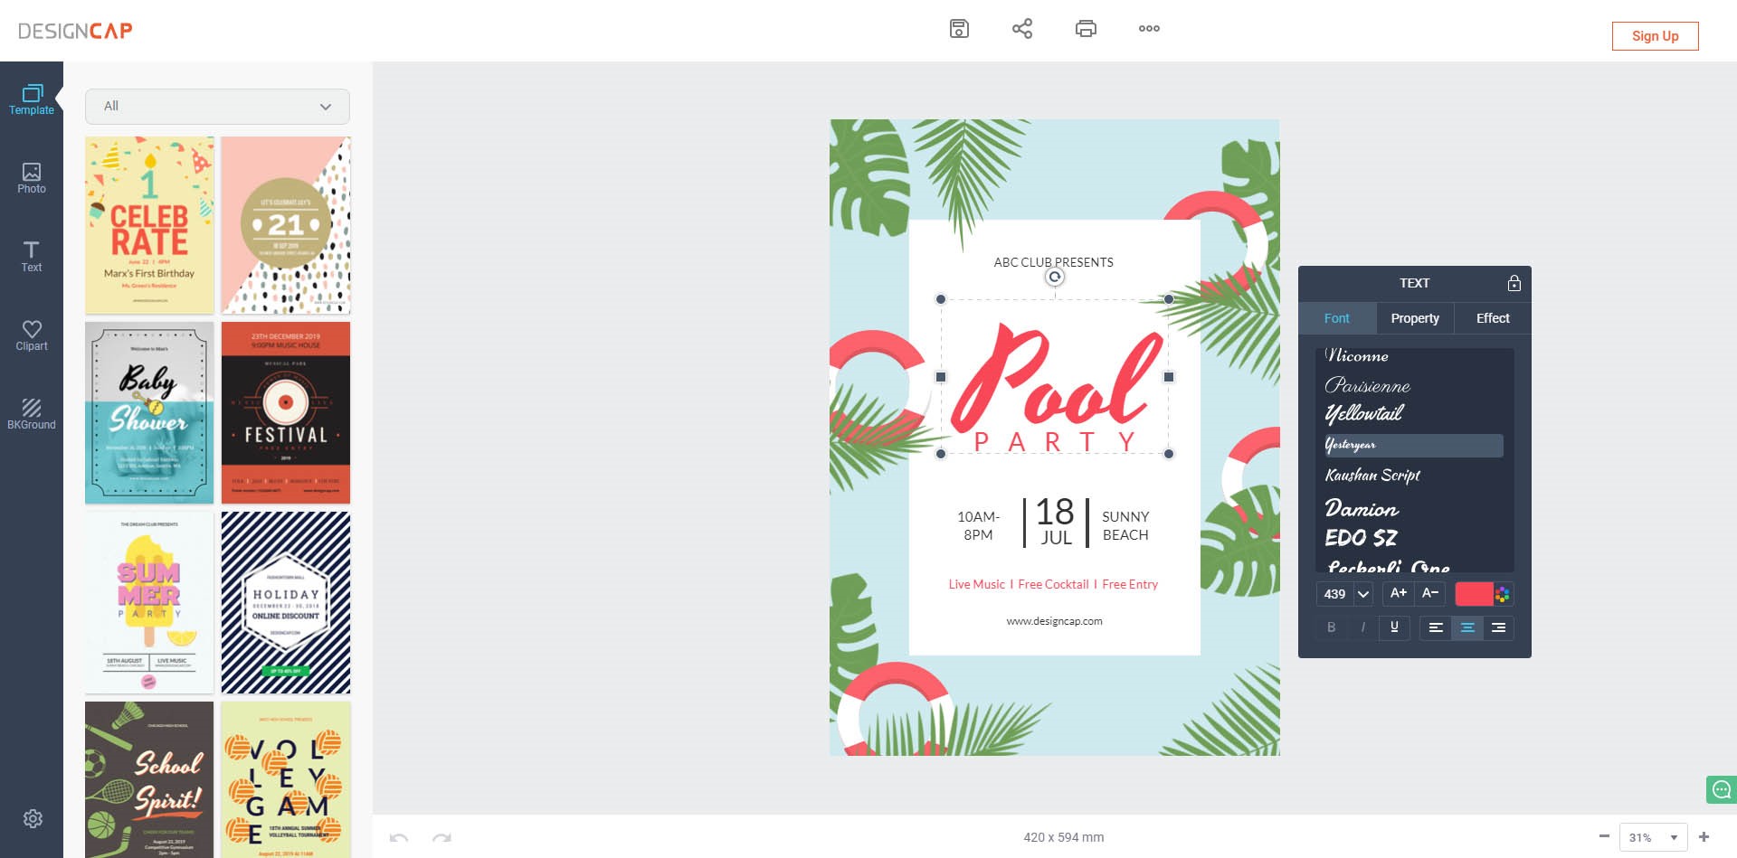Open the 31% zoom level dropdown
This screenshot has width=1737, height=858.
(1653, 837)
